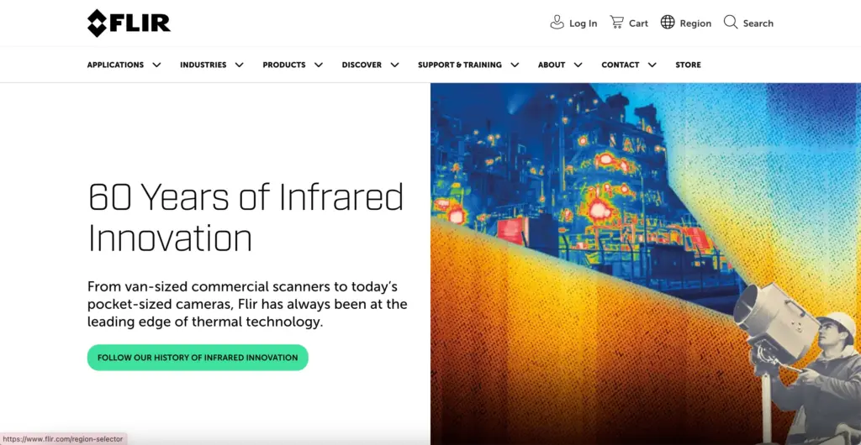The width and height of the screenshot is (861, 445).
Task: Expand the Applications menu chevron
Action: click(156, 65)
